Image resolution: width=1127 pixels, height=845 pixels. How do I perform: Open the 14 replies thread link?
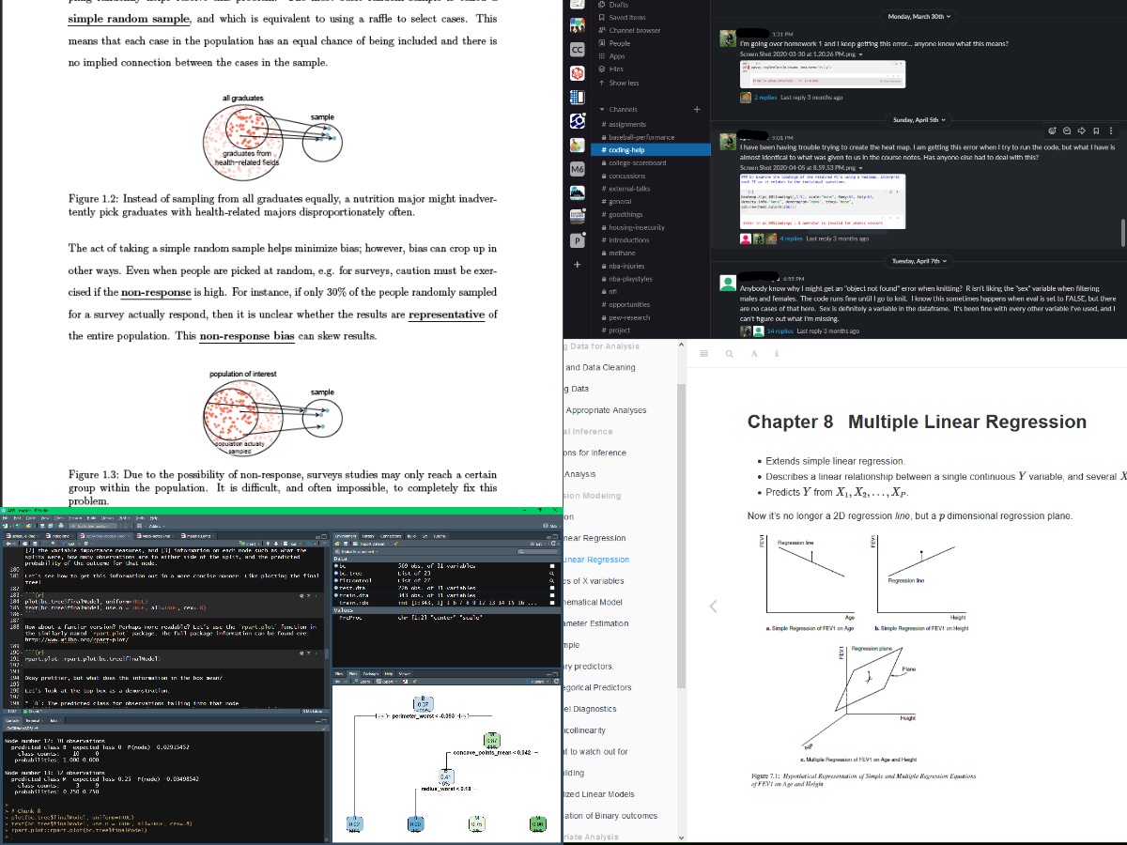(x=781, y=331)
